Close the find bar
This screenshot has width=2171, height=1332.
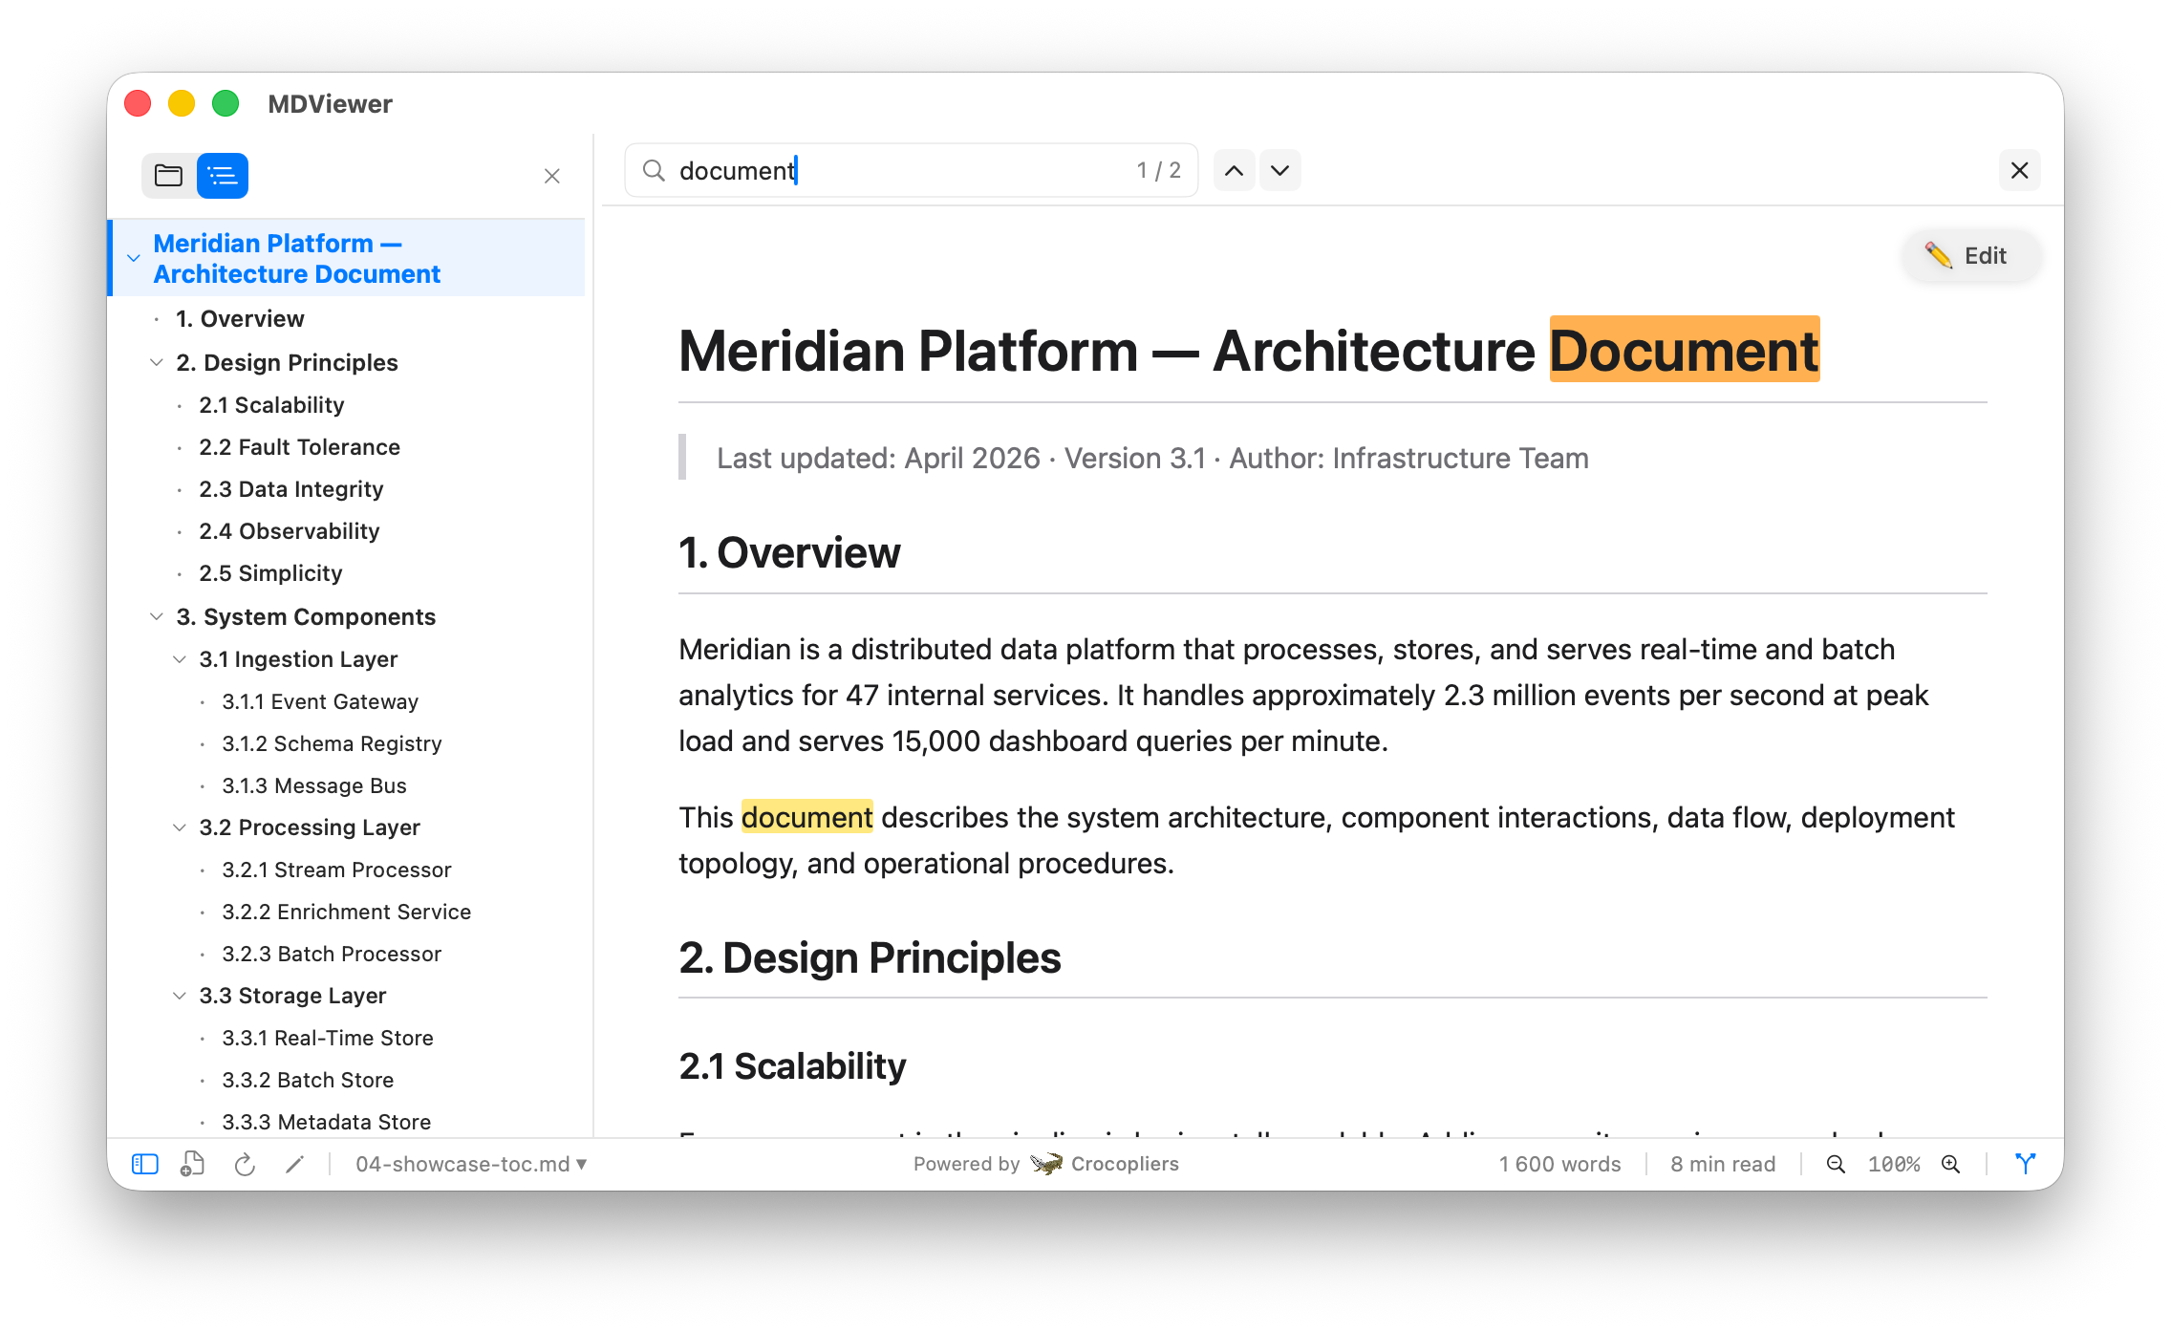point(2020,170)
